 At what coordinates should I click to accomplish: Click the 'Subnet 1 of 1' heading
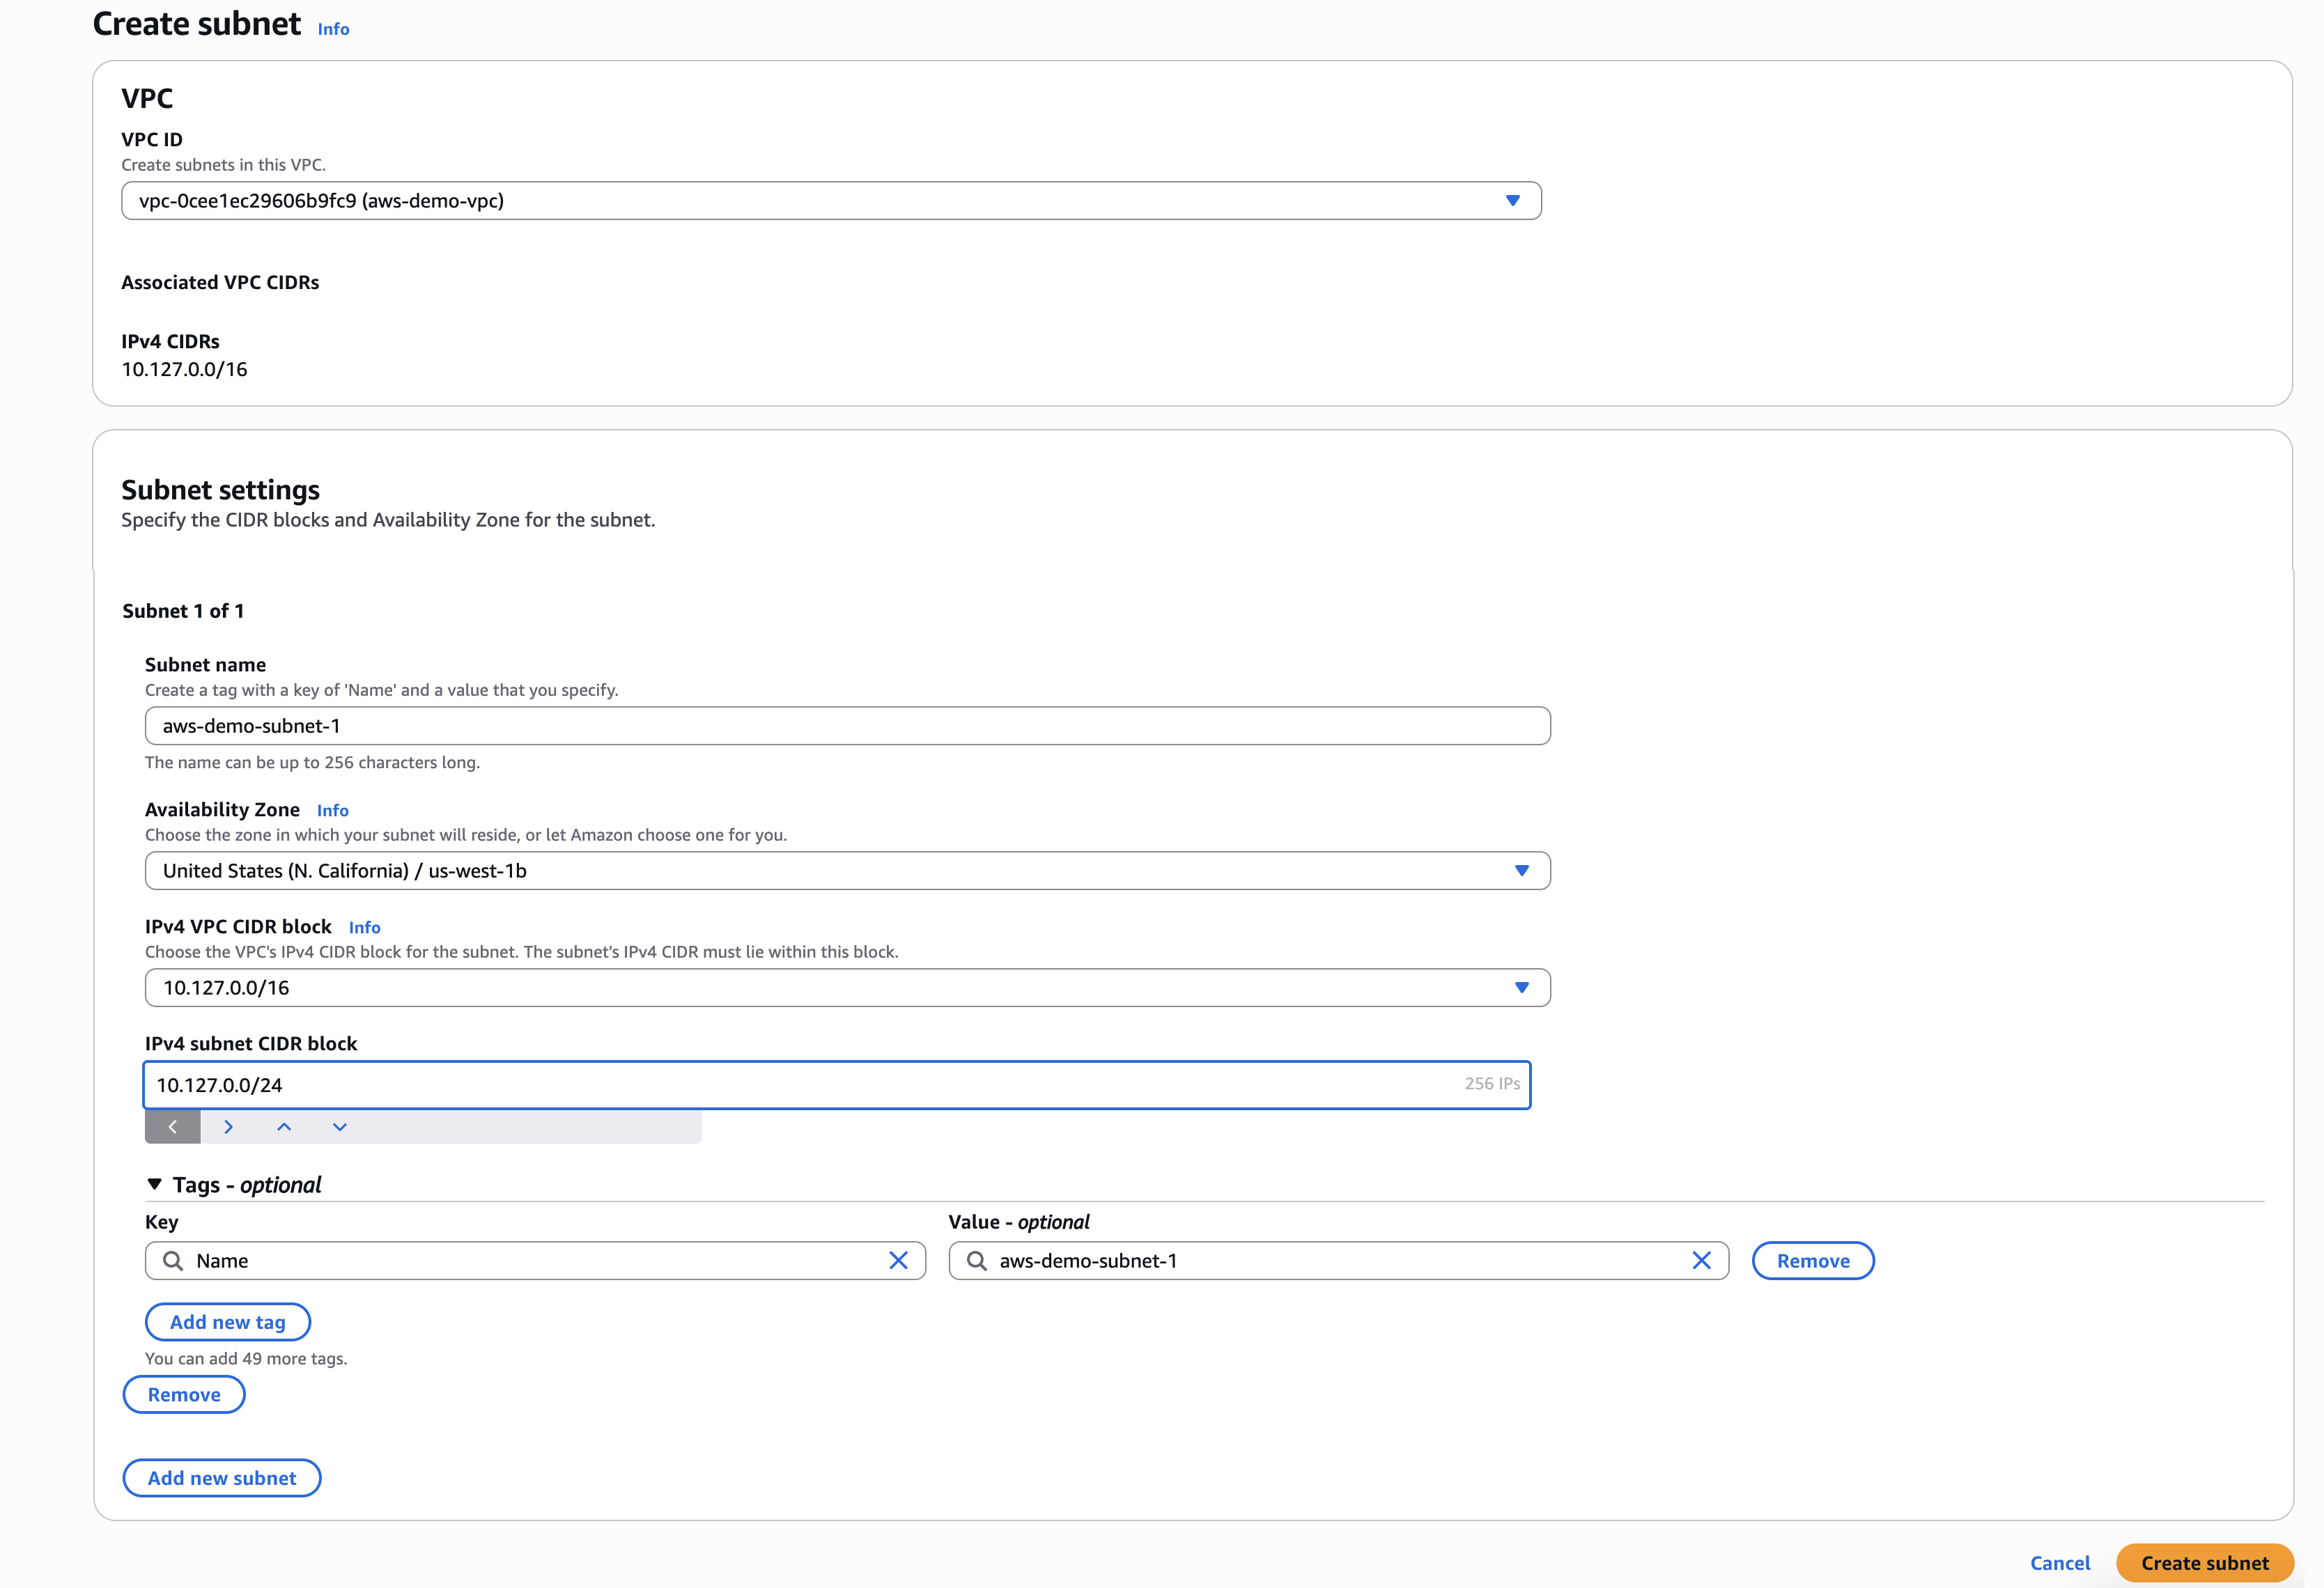[x=183, y=611]
